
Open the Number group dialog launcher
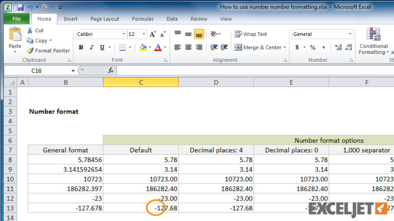click(351, 60)
